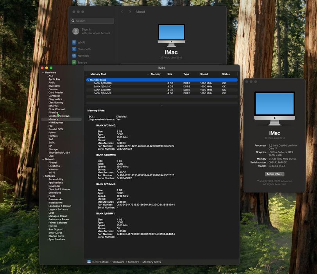Click Hardware in the path bar
Screen dimensions: 317x274
[x=118, y=262]
